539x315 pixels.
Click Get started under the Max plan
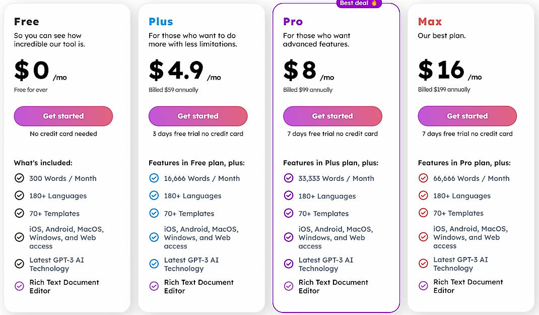point(467,116)
